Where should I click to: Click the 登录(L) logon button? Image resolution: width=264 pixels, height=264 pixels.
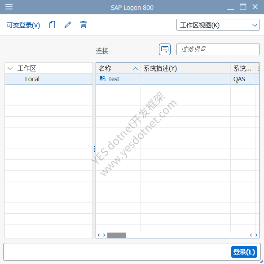(x=244, y=252)
